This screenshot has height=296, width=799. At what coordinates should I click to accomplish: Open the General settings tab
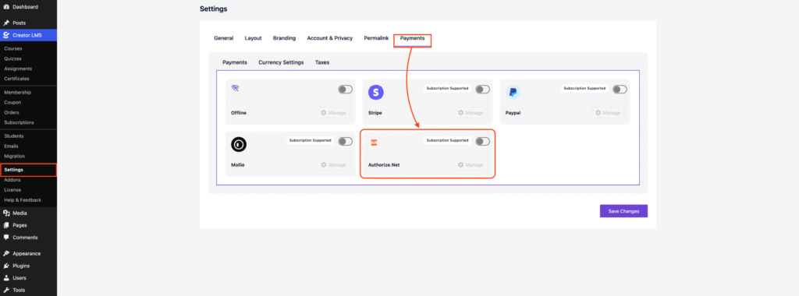224,38
